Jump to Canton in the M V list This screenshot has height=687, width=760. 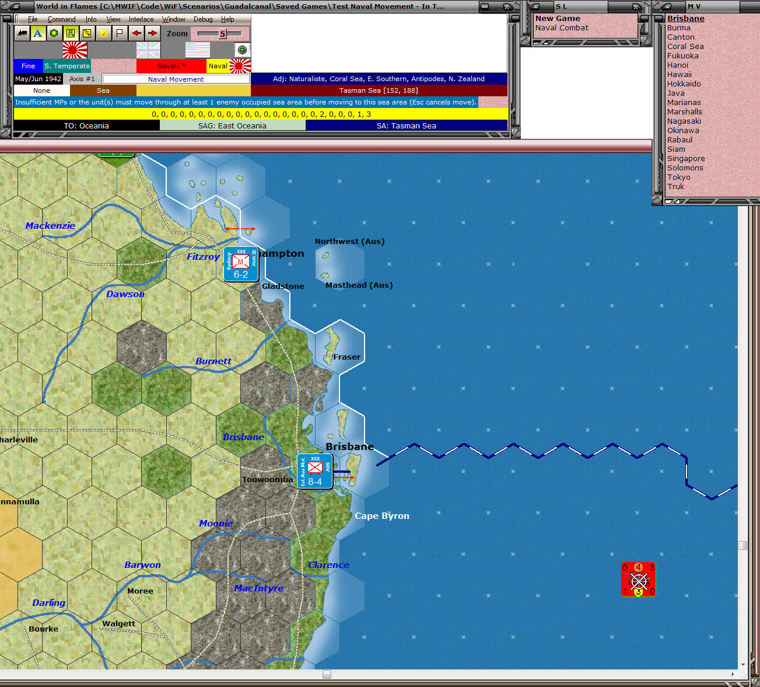coord(681,37)
